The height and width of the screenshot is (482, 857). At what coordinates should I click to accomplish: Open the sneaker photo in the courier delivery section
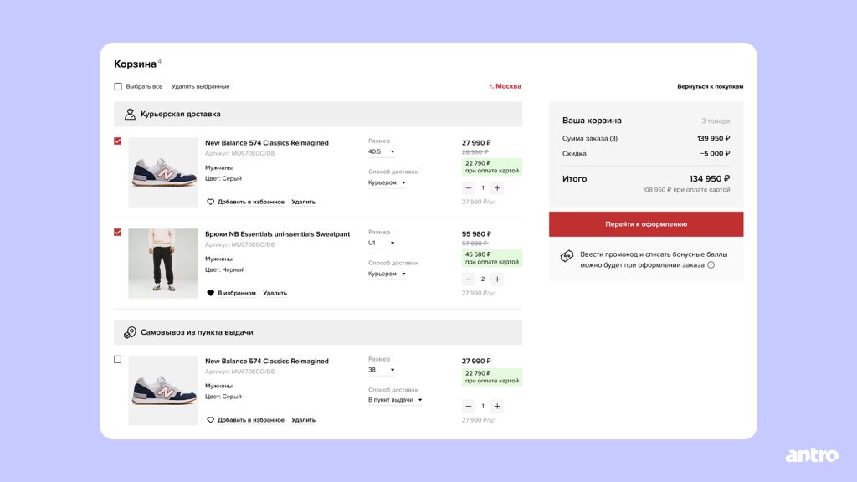[163, 172]
